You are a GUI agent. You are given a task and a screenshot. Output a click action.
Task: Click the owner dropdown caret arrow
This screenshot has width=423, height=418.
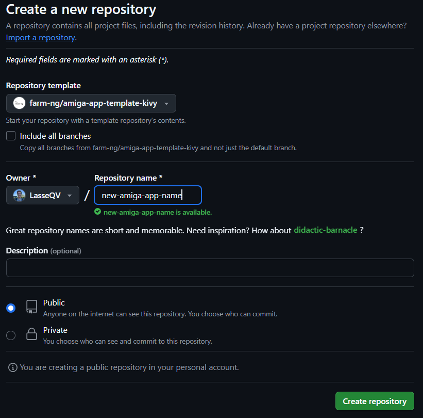pos(70,196)
